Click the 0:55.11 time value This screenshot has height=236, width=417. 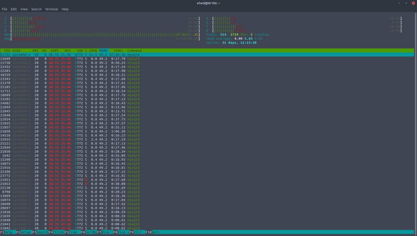click(x=118, y=127)
